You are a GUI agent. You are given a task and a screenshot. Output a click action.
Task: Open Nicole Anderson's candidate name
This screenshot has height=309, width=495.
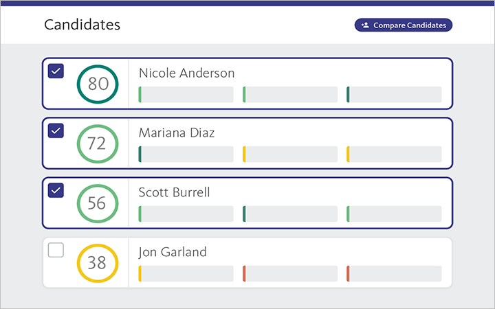pyautogui.click(x=186, y=73)
